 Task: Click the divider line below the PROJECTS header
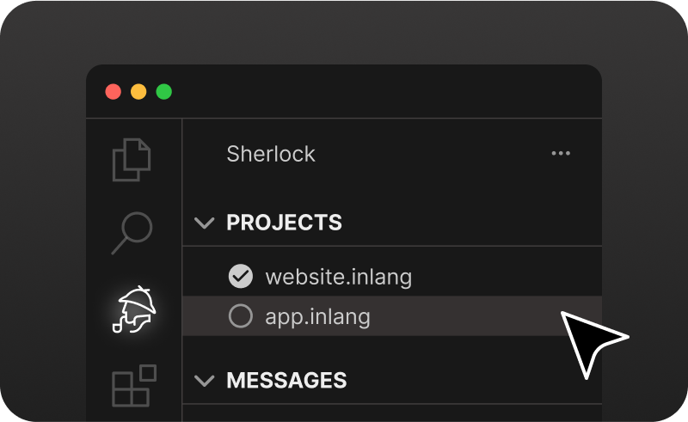(392, 247)
